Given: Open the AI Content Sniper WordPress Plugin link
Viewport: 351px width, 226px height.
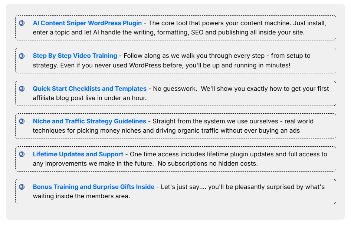Looking at the screenshot, I should pos(87,23).
